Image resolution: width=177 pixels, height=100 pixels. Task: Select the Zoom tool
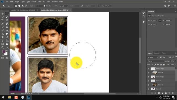coord(2,47)
